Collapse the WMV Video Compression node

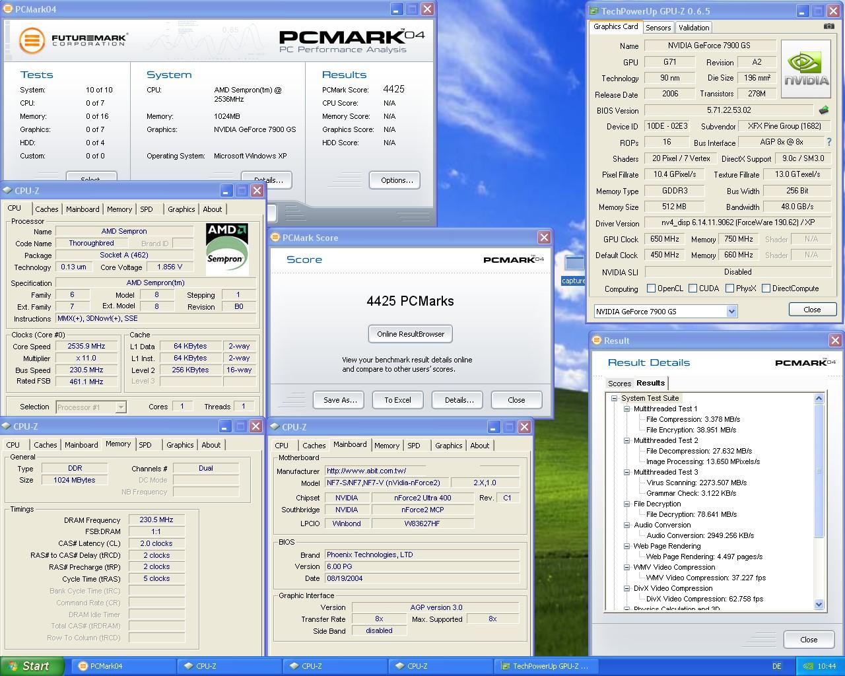pyautogui.click(x=627, y=567)
